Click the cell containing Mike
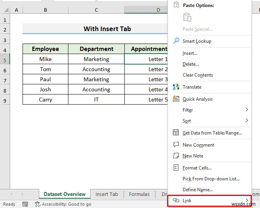 click(x=45, y=59)
